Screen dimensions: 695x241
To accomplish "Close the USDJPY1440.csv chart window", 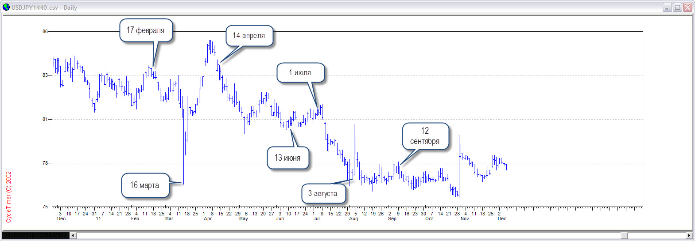I will click(687, 7).
